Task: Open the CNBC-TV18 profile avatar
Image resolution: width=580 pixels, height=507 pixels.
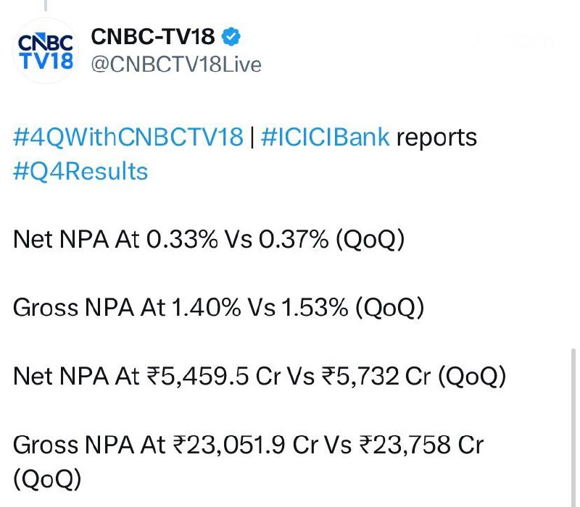Action: coord(44,49)
